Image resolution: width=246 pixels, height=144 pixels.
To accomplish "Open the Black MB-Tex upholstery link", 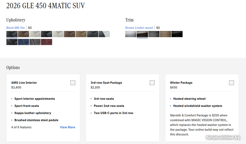I will pos(16,28).
